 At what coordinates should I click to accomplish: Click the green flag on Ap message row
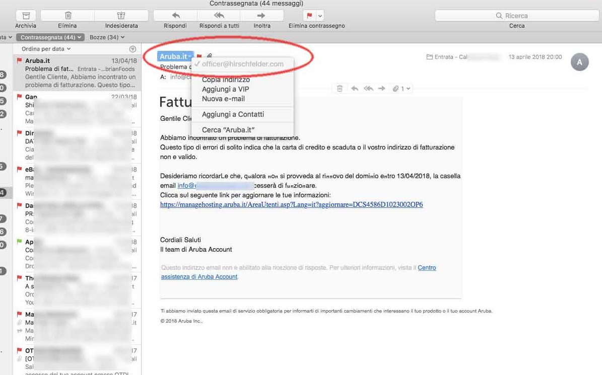tap(19, 242)
